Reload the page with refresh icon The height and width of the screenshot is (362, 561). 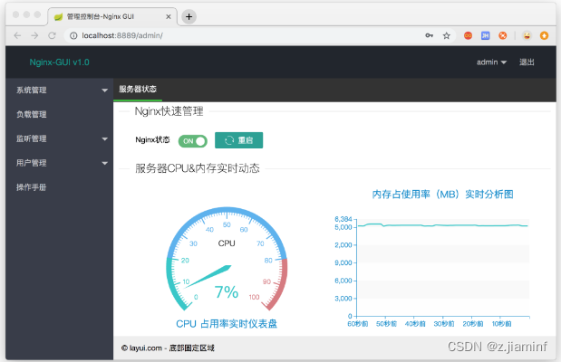53,35
